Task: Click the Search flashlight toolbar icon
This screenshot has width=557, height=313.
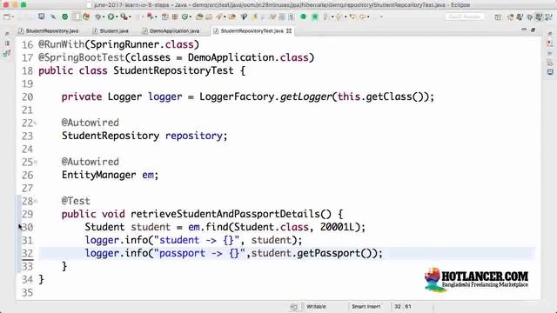Action: pyautogui.click(x=219, y=17)
